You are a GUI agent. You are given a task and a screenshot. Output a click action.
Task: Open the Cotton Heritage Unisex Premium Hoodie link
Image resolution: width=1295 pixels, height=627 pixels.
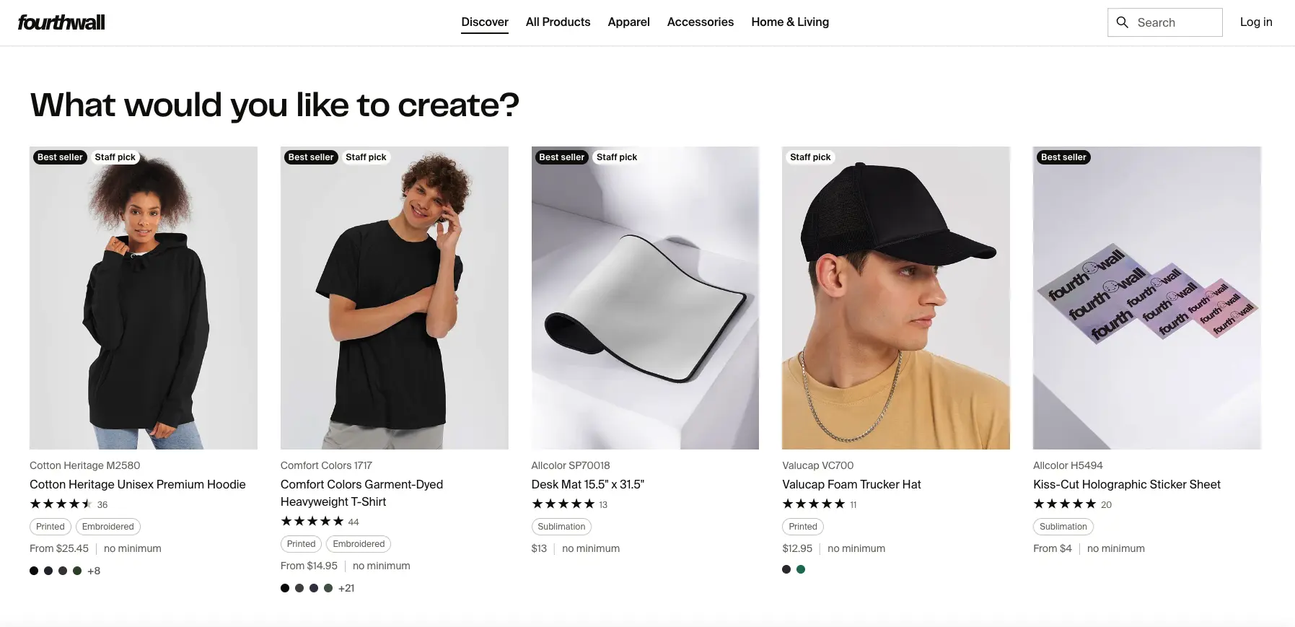point(138,485)
